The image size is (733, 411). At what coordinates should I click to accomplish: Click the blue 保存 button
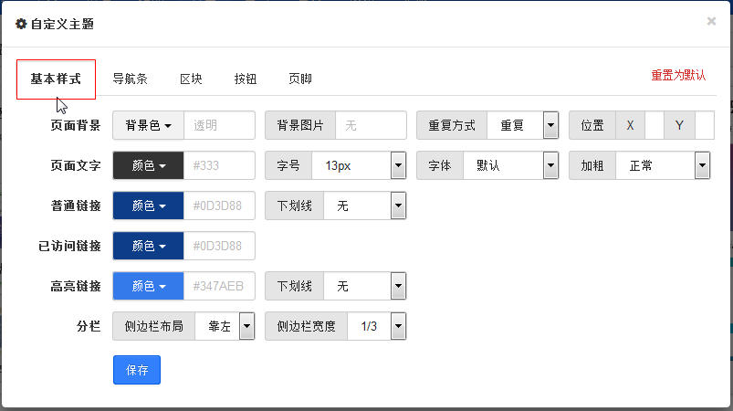[x=137, y=370]
